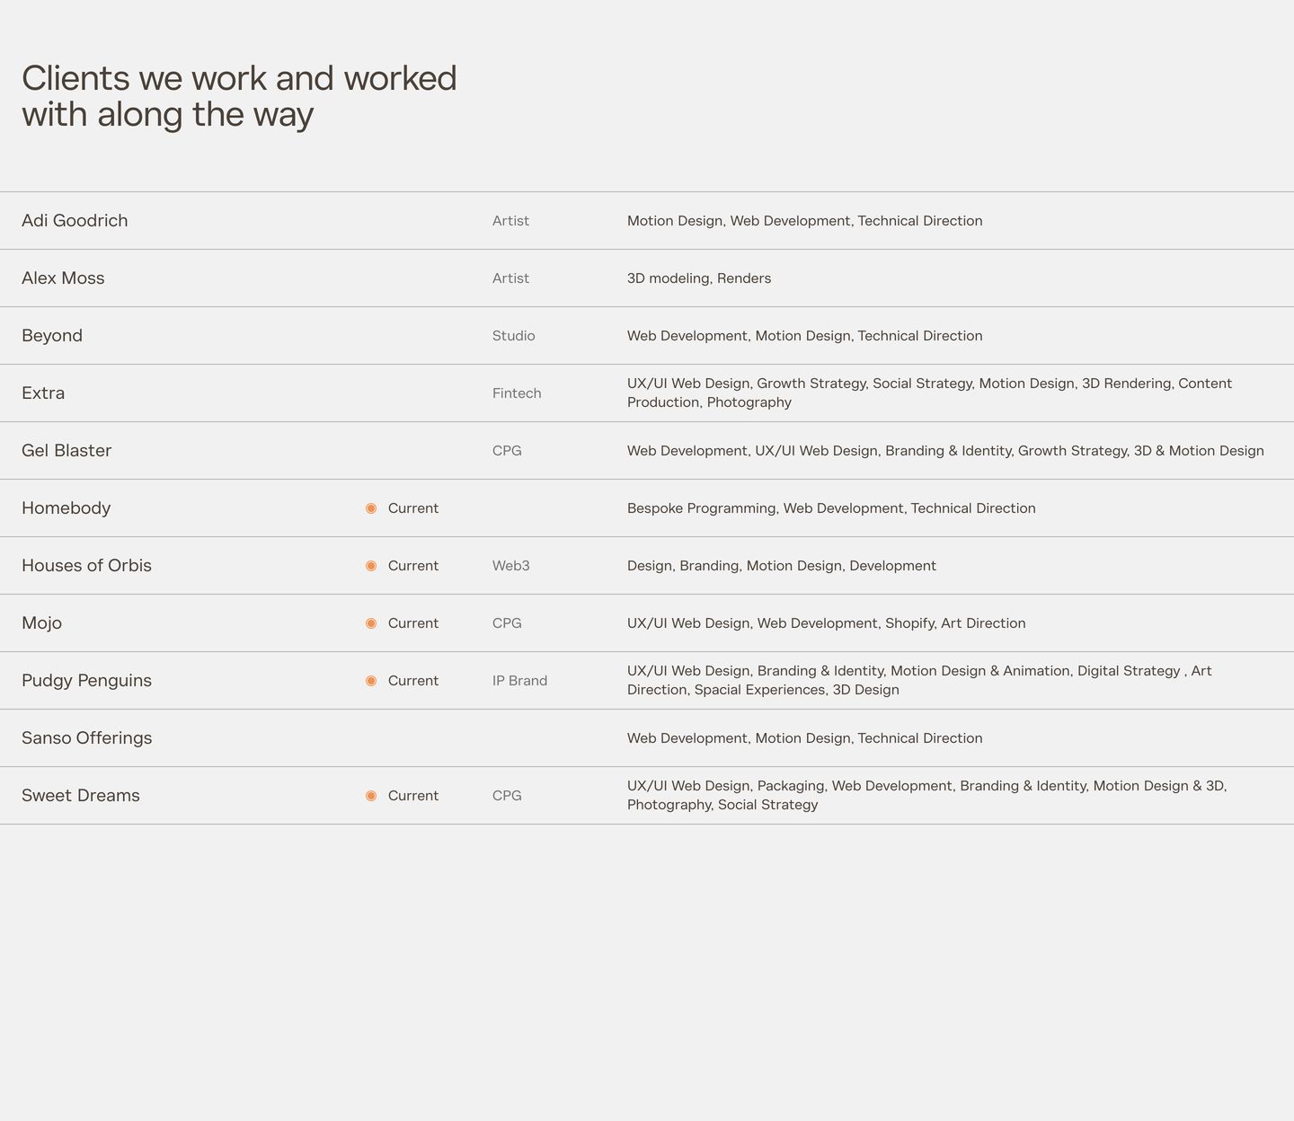The image size is (1294, 1121).
Task: Click the Mojo services text mentioning Shopify
Action: click(x=827, y=623)
